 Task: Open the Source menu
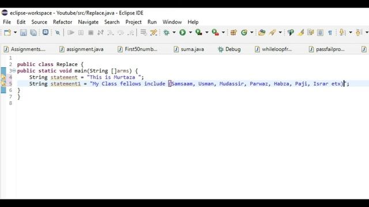tap(39, 22)
